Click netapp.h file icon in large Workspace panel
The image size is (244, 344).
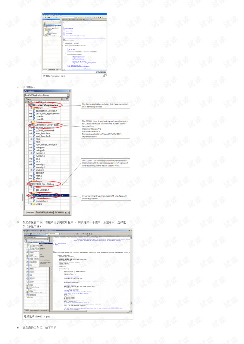[x=34, y=150]
